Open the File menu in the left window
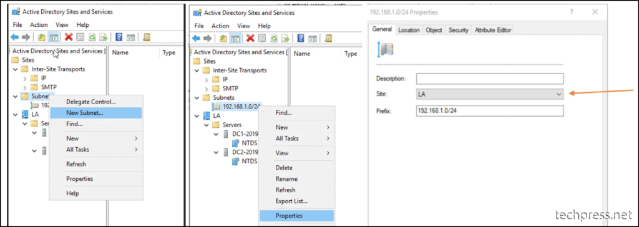The height and width of the screenshot is (227, 639). pyautogui.click(x=17, y=25)
